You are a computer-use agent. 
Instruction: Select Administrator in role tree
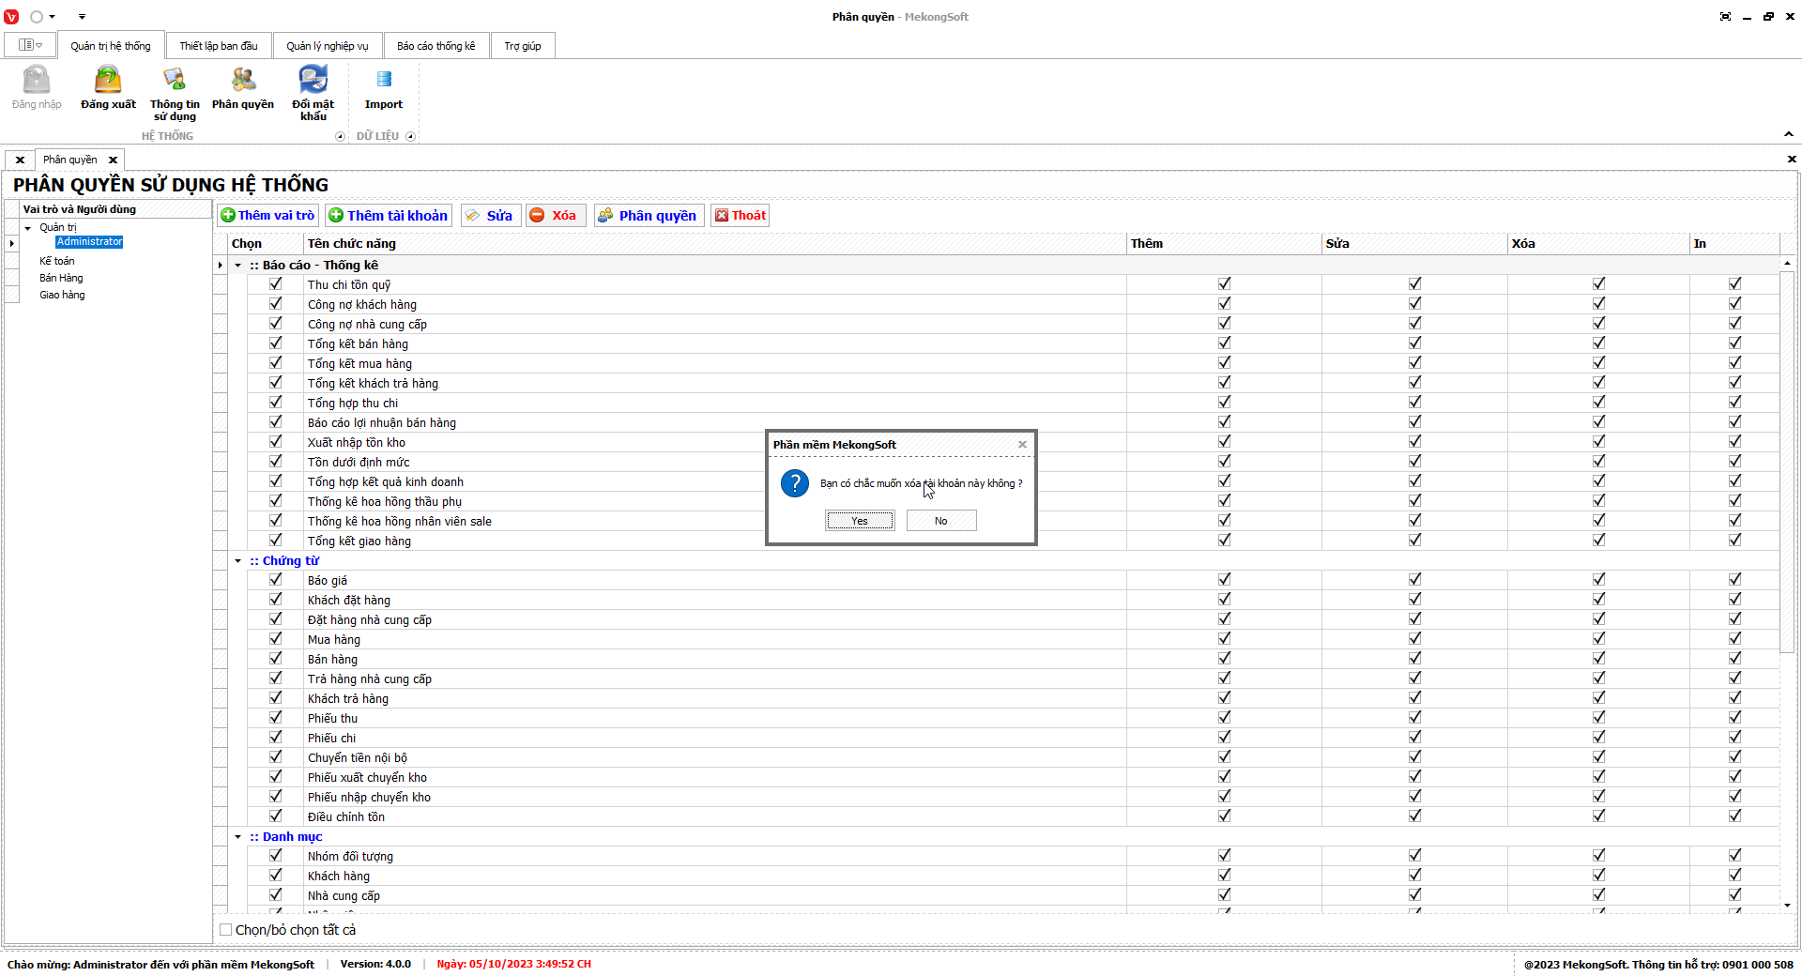(89, 242)
